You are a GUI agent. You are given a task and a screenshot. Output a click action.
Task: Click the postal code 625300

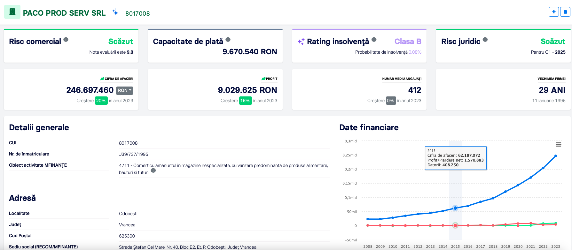point(127,236)
